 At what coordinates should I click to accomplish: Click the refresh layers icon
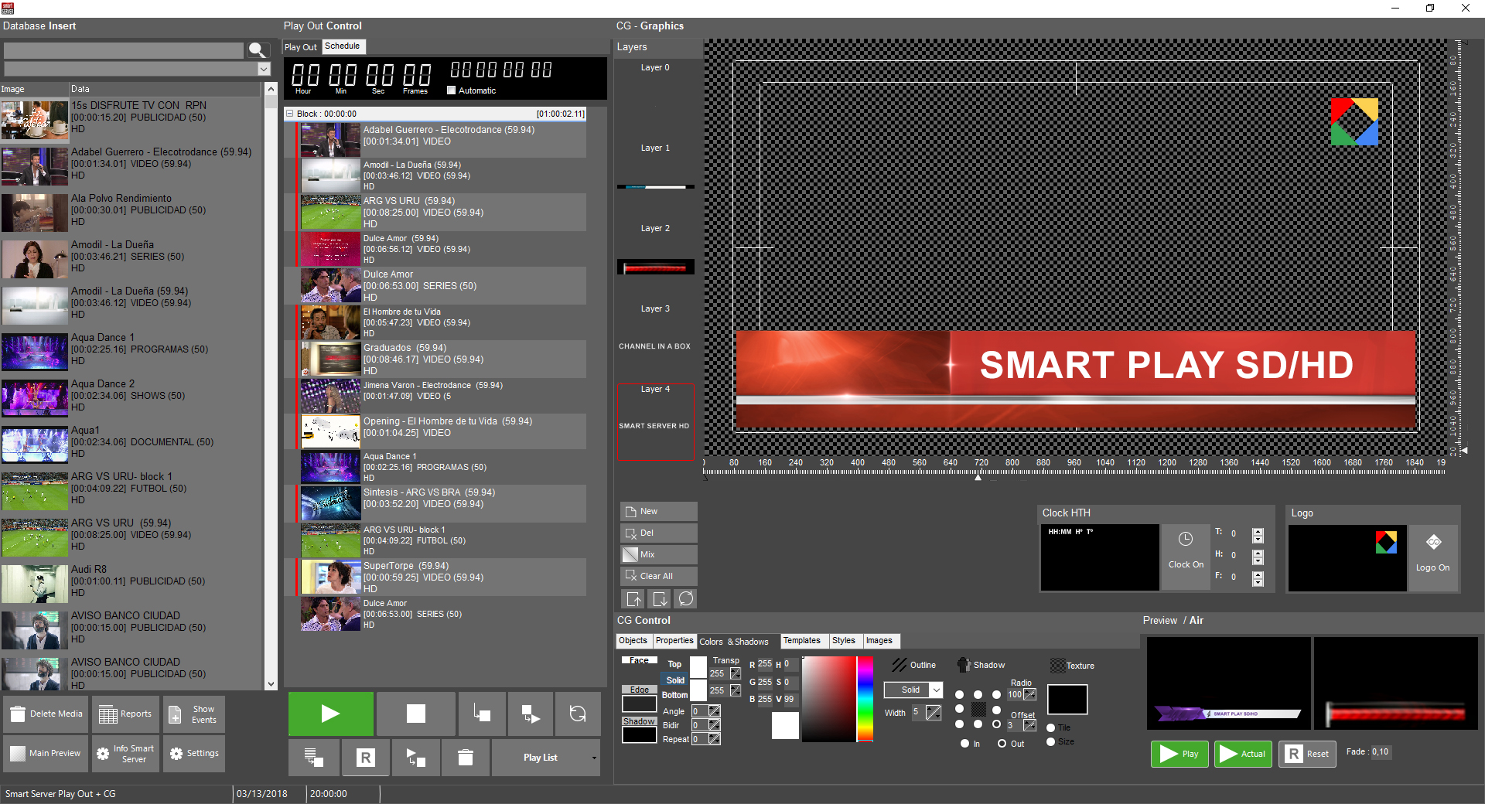pyautogui.click(x=686, y=598)
